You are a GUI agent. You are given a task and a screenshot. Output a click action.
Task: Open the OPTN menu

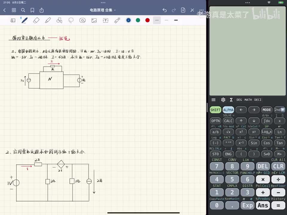(x=216, y=121)
